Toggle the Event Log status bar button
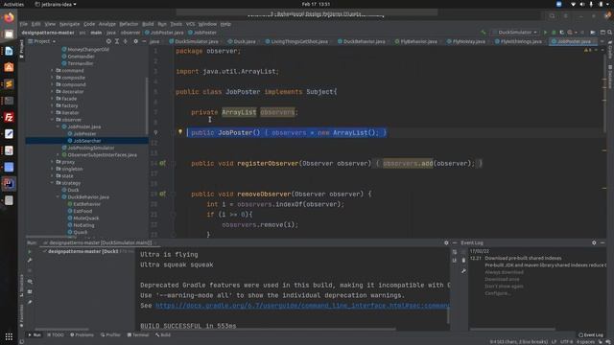This screenshot has width=614, height=345. (591, 335)
